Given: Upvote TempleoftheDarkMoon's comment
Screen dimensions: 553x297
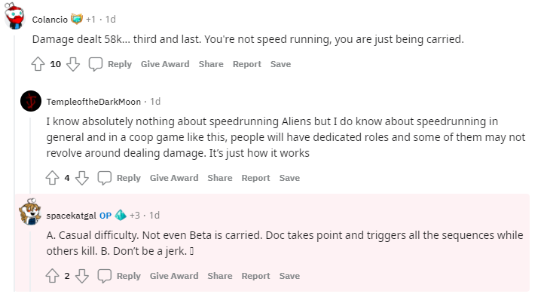Looking at the screenshot, I should (53, 178).
